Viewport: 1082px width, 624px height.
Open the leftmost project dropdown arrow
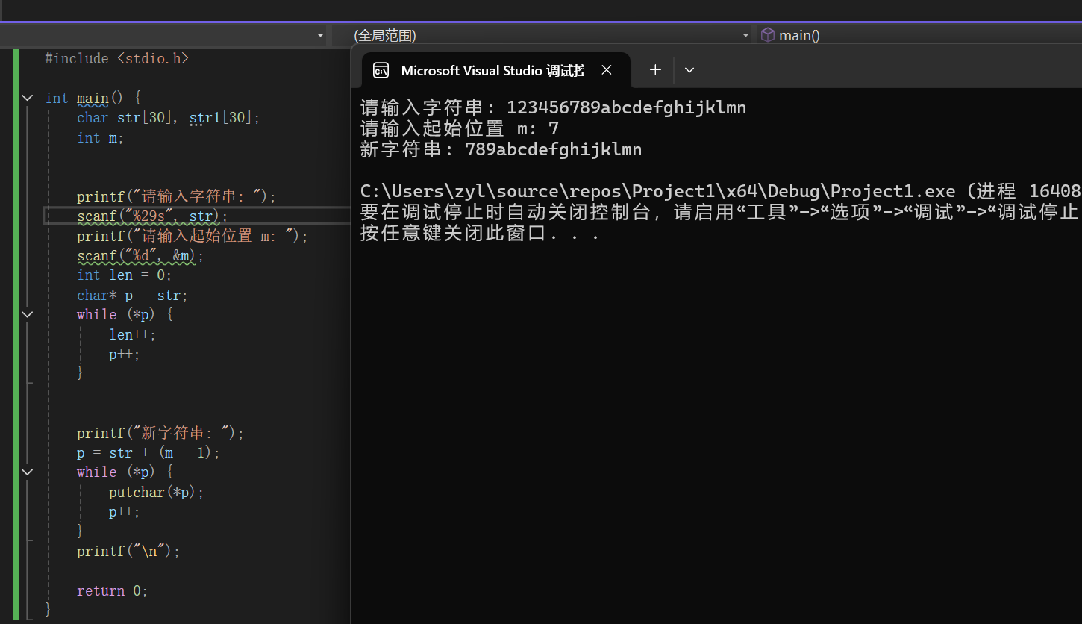320,35
